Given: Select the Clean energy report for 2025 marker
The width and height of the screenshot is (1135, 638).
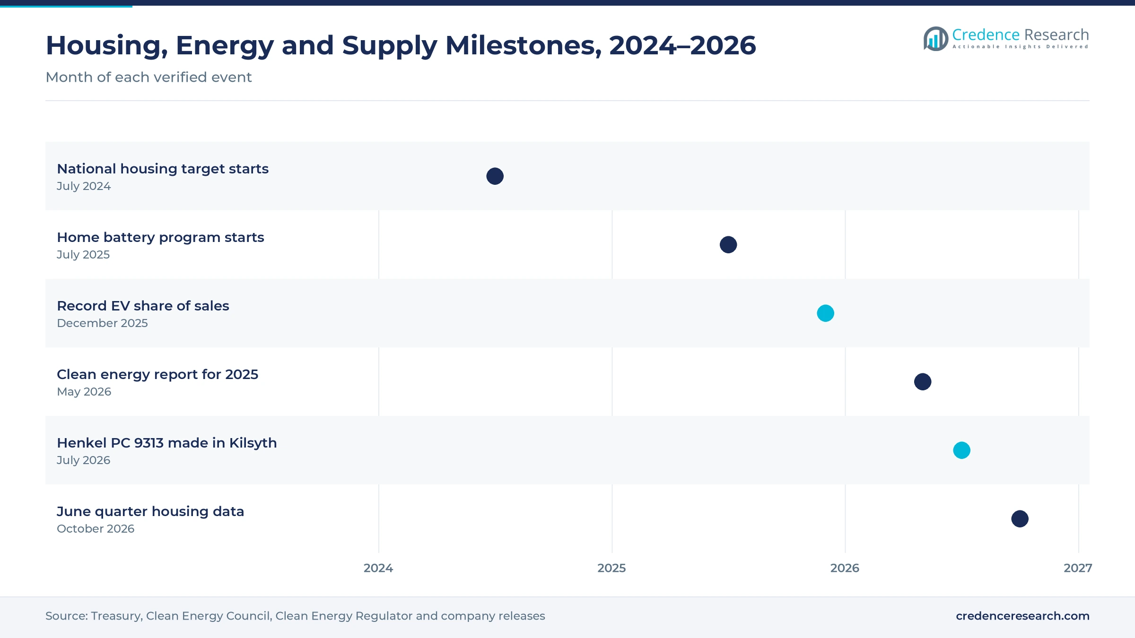Looking at the screenshot, I should click(923, 382).
